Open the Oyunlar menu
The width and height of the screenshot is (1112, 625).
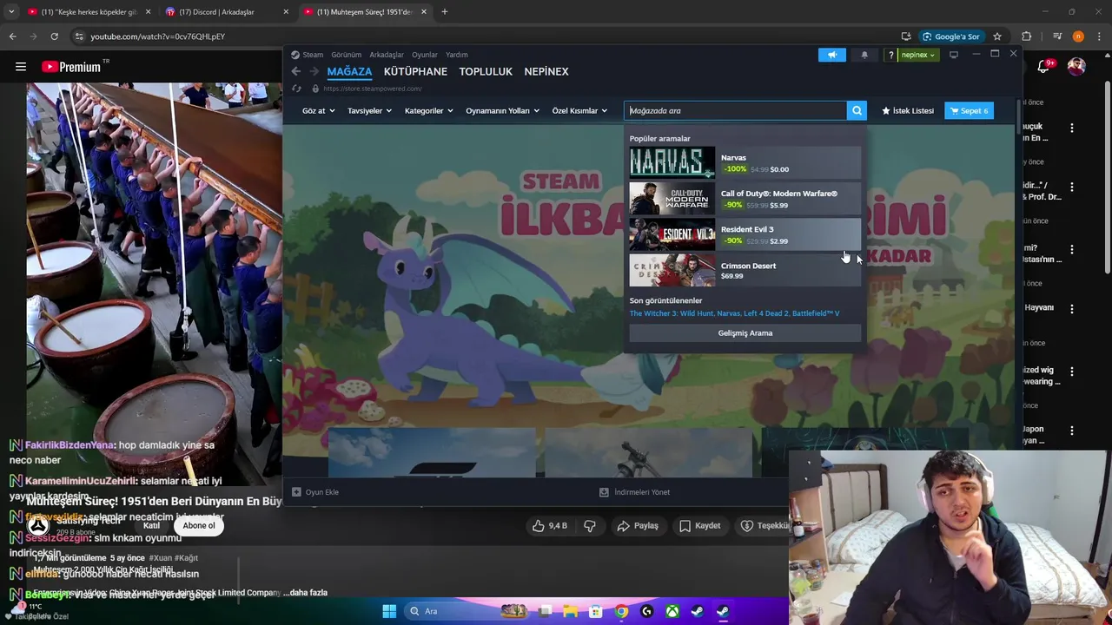(425, 55)
